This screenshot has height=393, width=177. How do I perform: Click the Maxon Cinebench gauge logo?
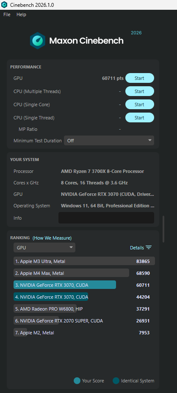click(x=38, y=41)
